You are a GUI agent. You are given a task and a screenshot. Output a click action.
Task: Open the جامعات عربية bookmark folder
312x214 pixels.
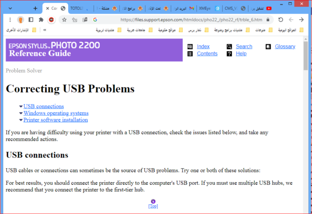coord(140,30)
